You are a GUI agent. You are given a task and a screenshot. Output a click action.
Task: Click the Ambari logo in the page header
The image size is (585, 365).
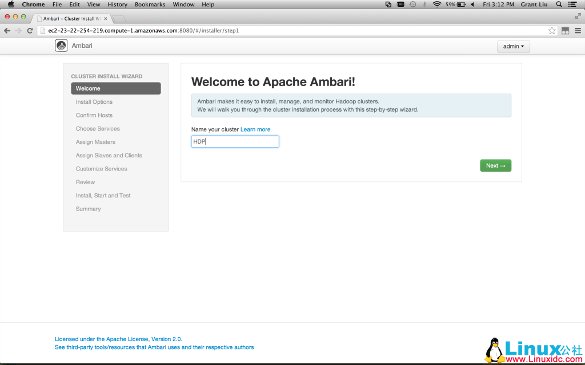click(61, 45)
